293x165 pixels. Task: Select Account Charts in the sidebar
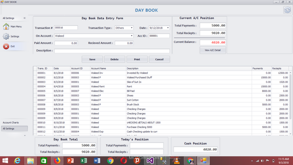tap(10, 123)
